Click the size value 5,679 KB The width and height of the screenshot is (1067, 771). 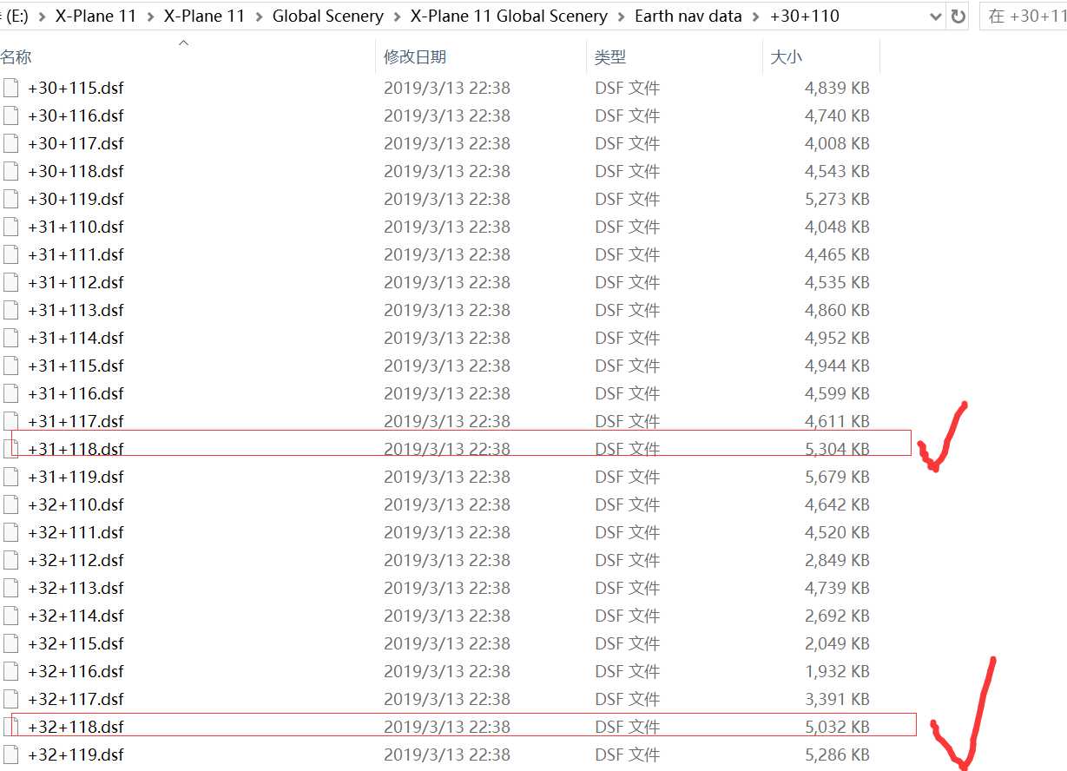(x=837, y=477)
